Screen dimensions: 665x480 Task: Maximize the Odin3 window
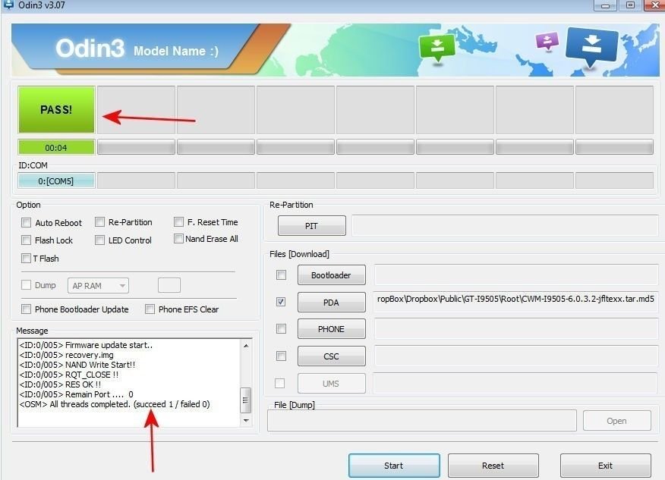tap(630, 5)
